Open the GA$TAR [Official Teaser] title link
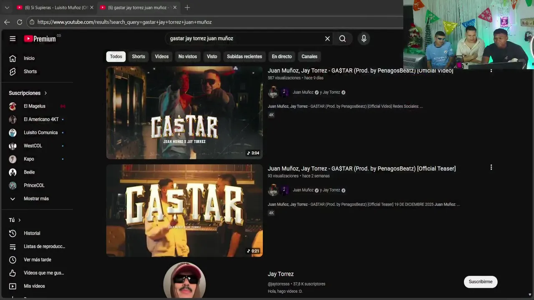Image resolution: width=534 pixels, height=300 pixels. (x=362, y=169)
